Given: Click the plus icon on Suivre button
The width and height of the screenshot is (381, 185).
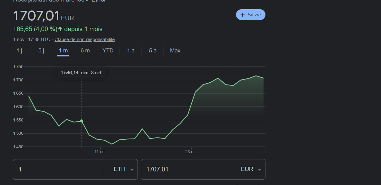Looking at the screenshot, I should click(243, 15).
